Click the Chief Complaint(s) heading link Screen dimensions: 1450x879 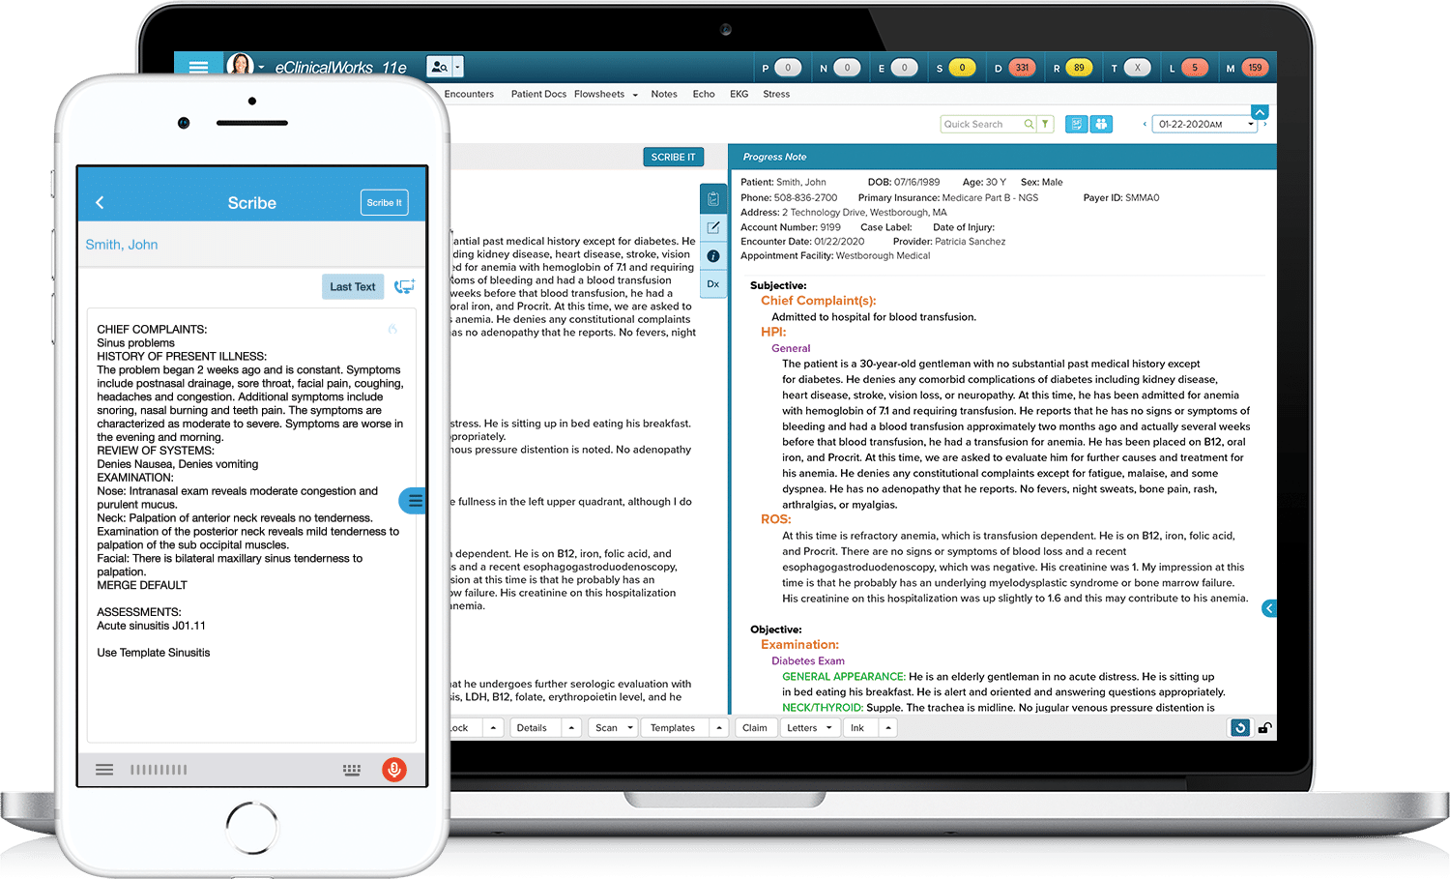click(818, 301)
